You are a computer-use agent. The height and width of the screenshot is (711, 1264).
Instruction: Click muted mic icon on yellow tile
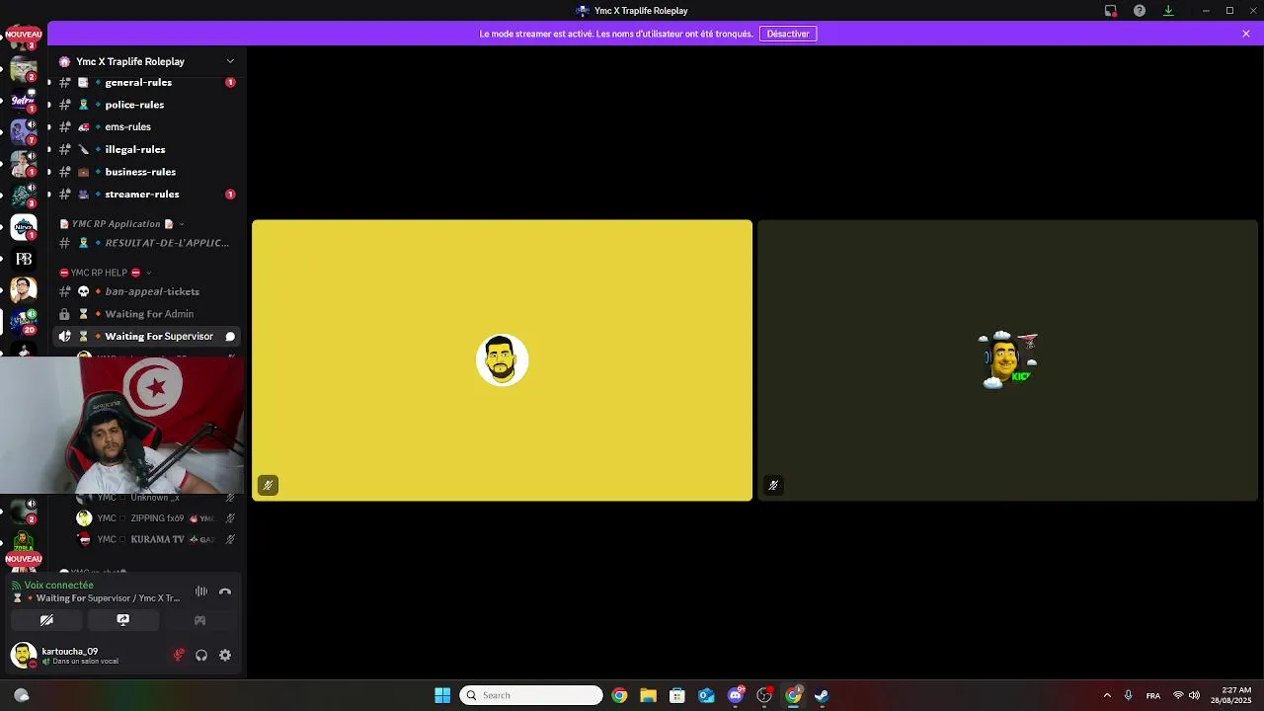268,485
